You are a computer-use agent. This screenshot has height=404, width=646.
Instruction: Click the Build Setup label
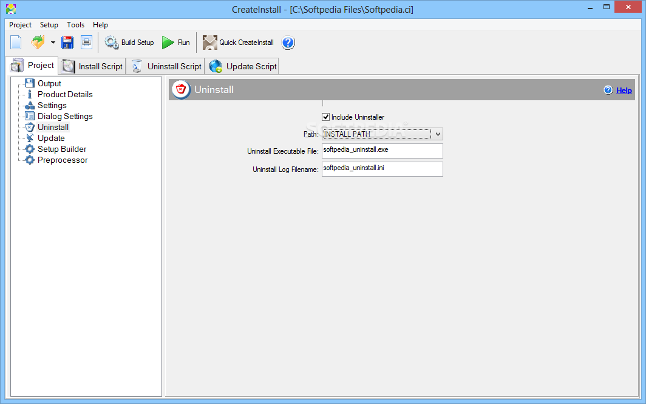pyautogui.click(x=138, y=43)
